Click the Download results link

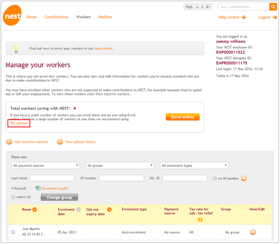[x=55, y=188]
